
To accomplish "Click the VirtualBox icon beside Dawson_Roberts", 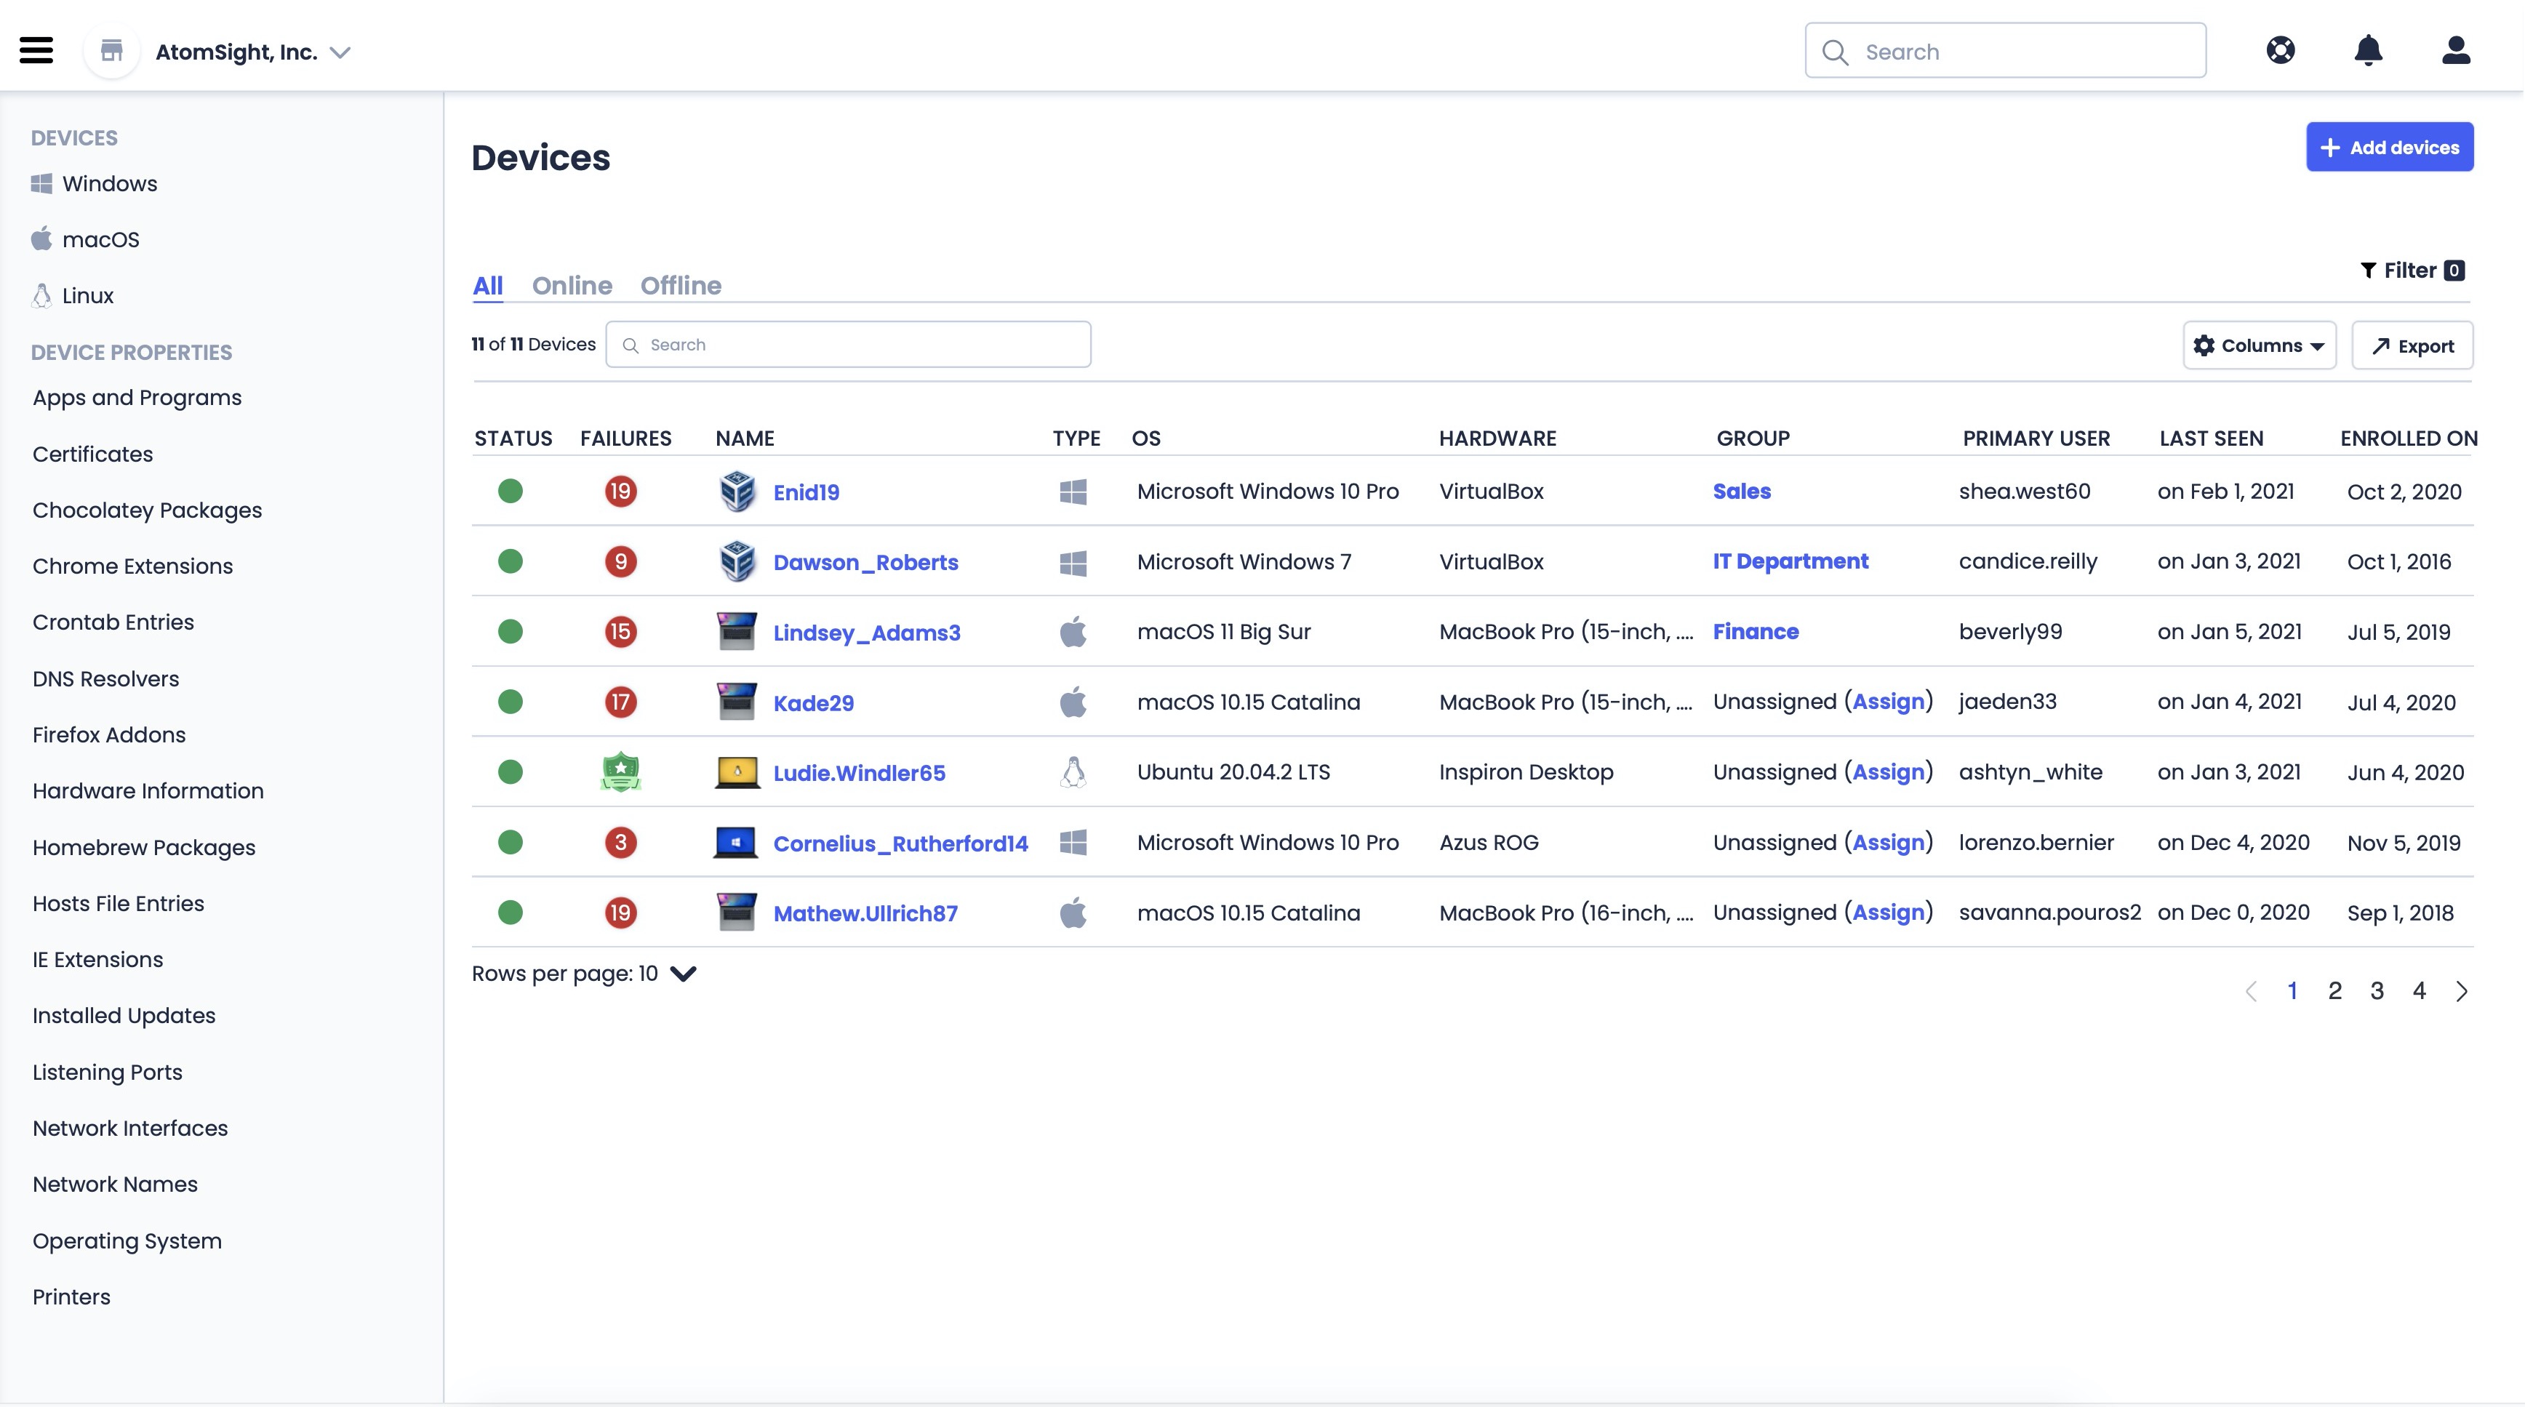I will (x=737, y=561).
